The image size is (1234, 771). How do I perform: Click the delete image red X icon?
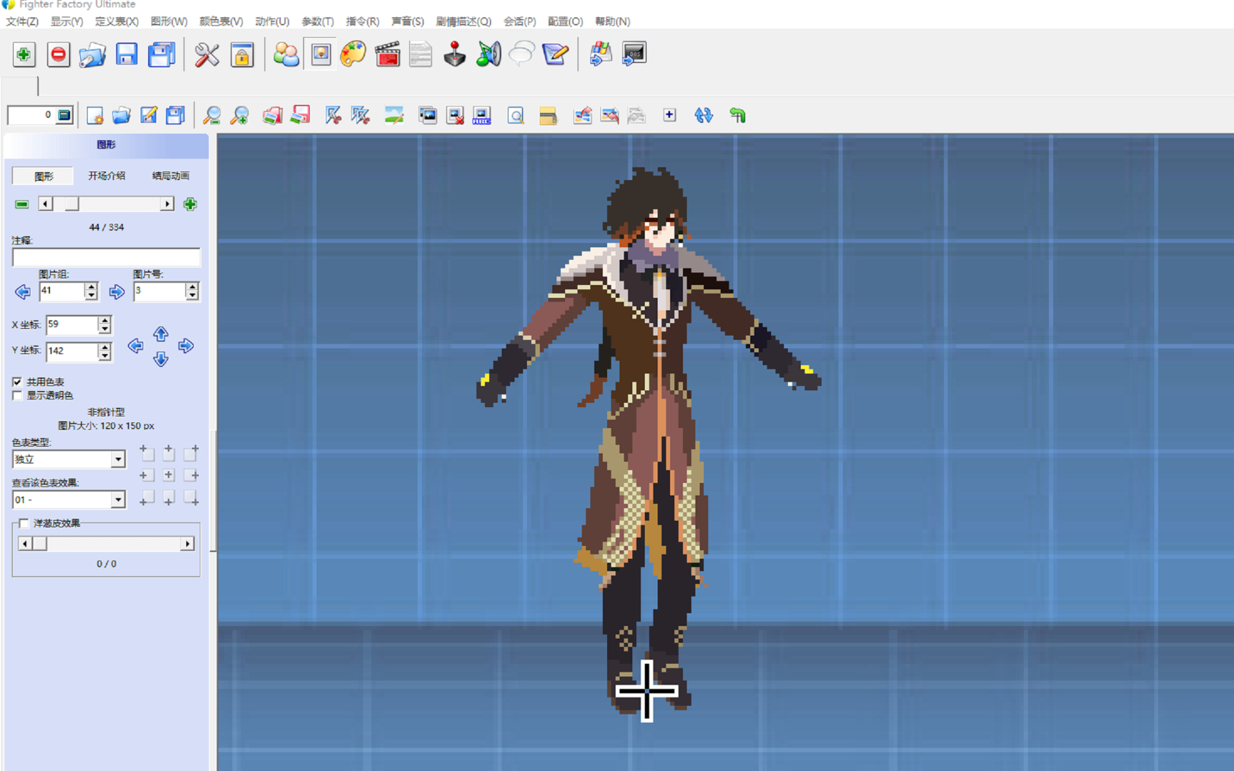click(x=455, y=115)
